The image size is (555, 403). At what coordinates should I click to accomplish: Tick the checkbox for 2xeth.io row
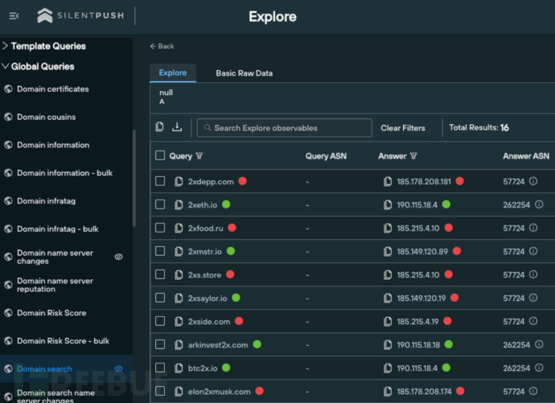point(160,205)
